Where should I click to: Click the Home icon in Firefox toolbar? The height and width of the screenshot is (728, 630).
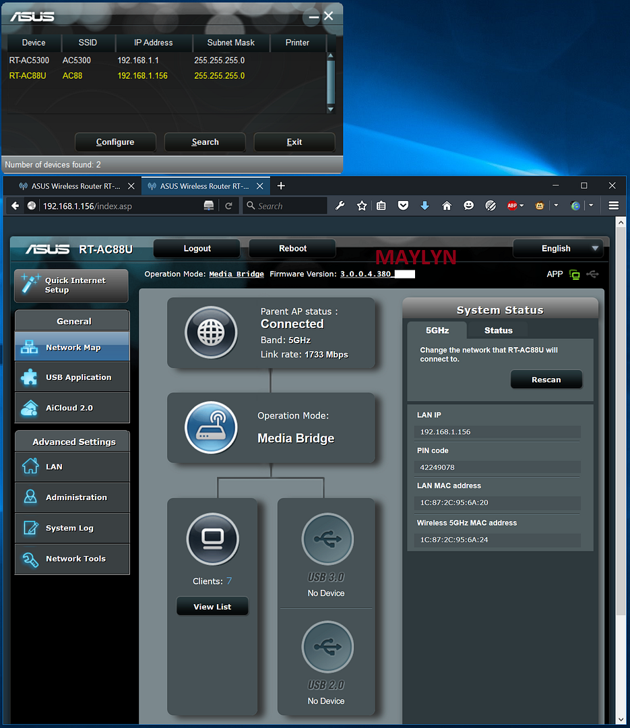446,206
